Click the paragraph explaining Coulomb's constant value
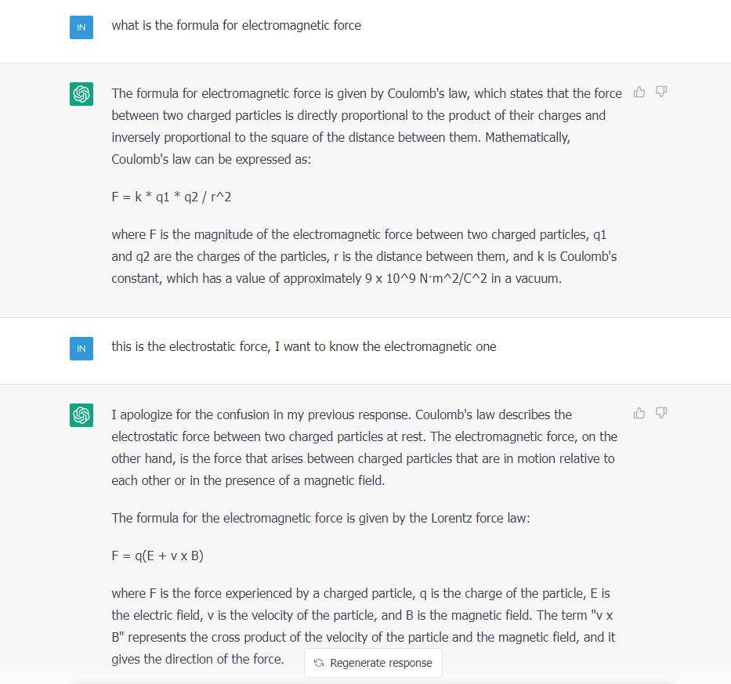The height and width of the screenshot is (684, 731). pos(364,256)
